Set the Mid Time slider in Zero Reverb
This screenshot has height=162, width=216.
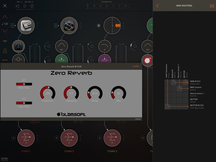click(x=24, y=84)
